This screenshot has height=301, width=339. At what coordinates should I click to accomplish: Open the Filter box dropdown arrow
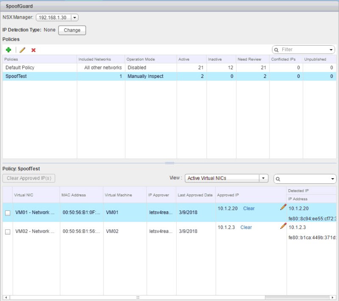[331, 50]
